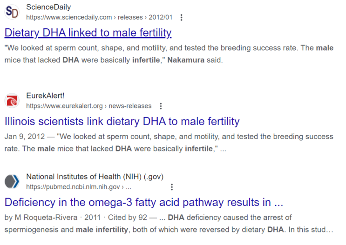Click the sciencedaily.com releases URL breadcrumb

[x=99, y=18]
